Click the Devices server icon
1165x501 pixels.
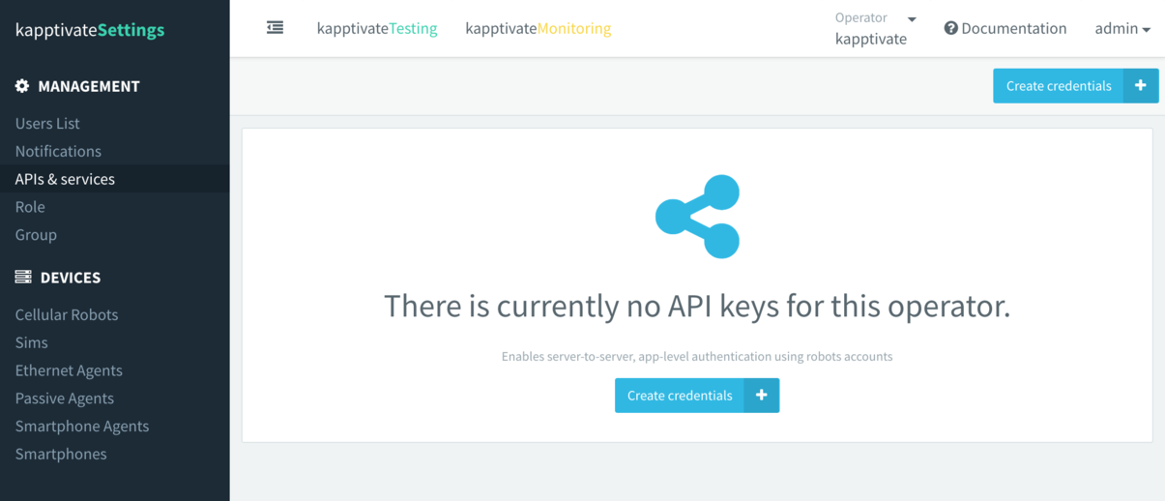click(x=23, y=278)
